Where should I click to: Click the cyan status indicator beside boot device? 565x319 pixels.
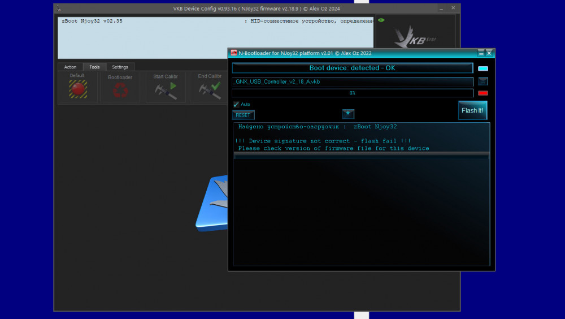click(x=483, y=68)
